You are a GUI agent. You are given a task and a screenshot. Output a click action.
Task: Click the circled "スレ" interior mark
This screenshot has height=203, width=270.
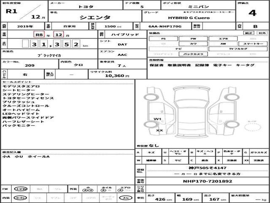(127, 198)
